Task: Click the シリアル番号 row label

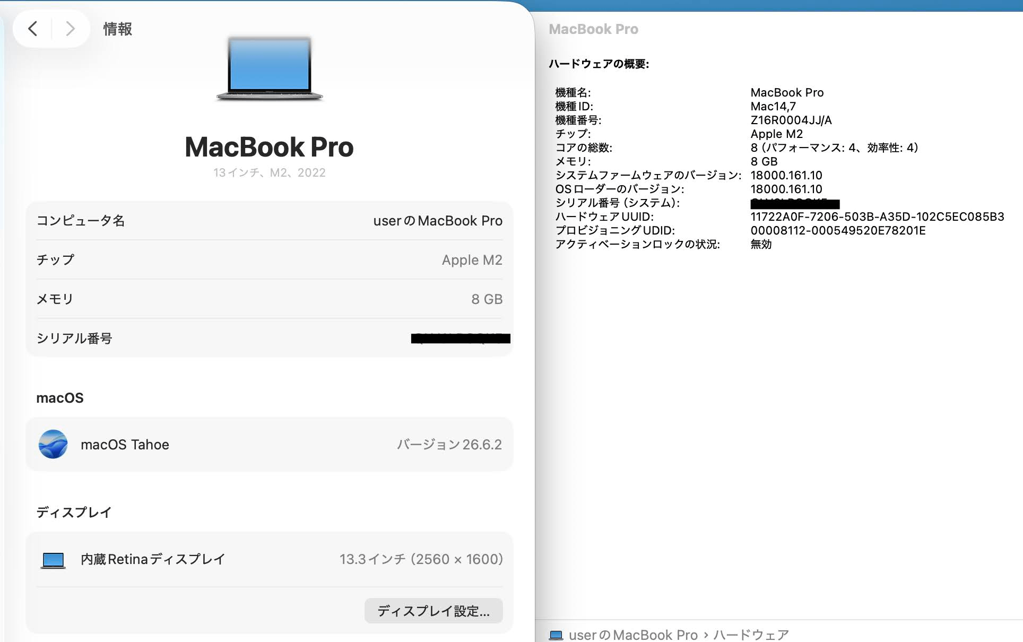Action: coord(74,339)
